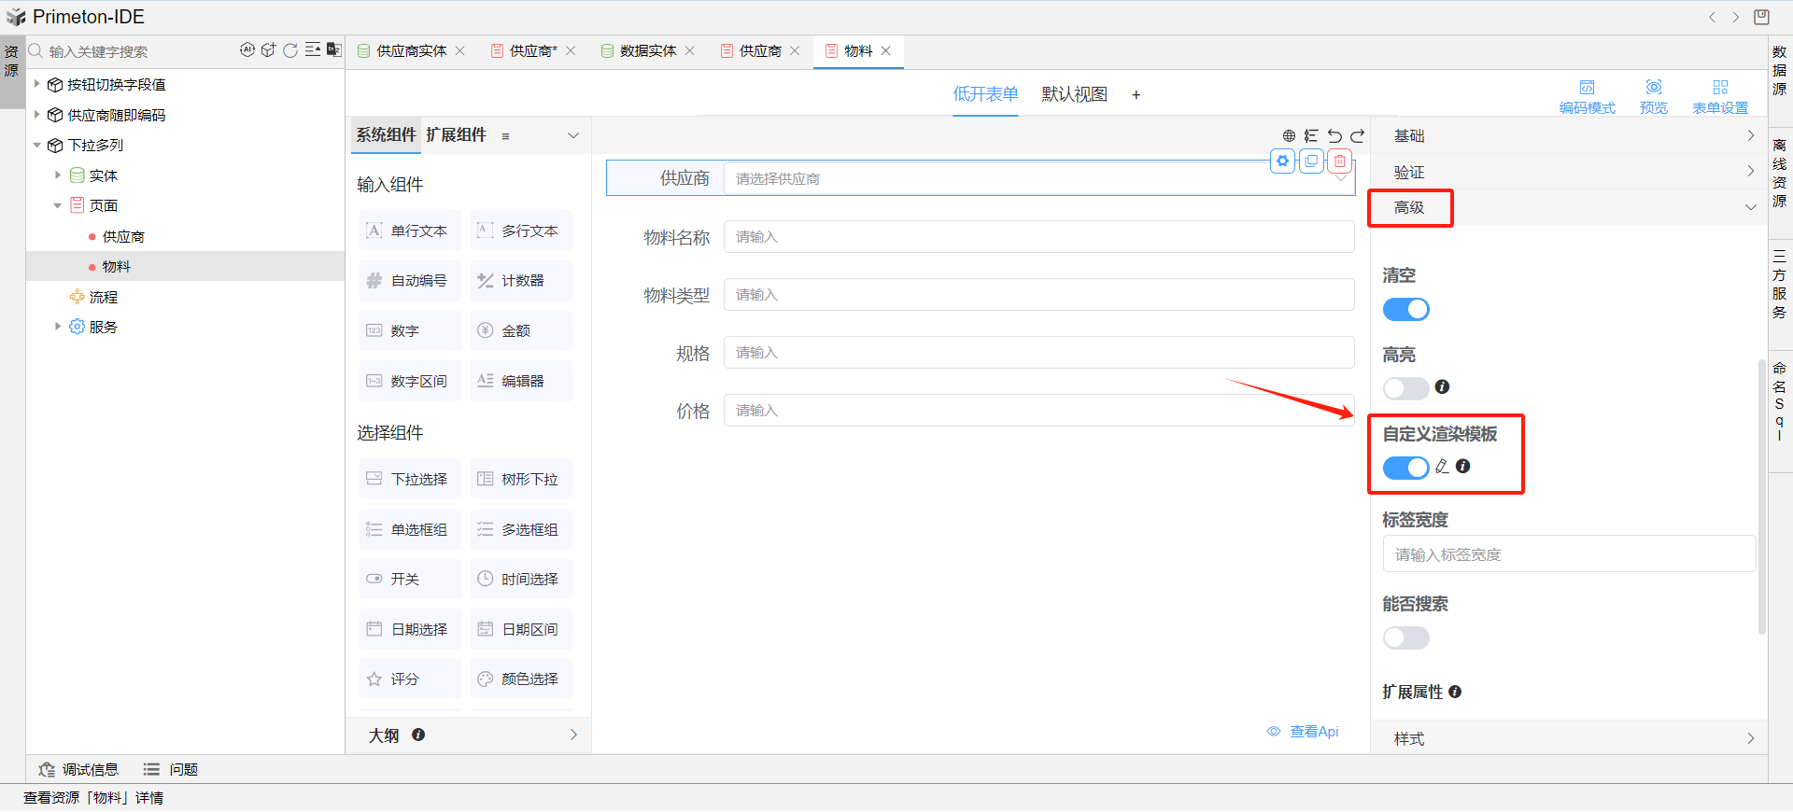Turn off the 清空 switch
The height and width of the screenshot is (812, 1793).
[x=1405, y=310]
